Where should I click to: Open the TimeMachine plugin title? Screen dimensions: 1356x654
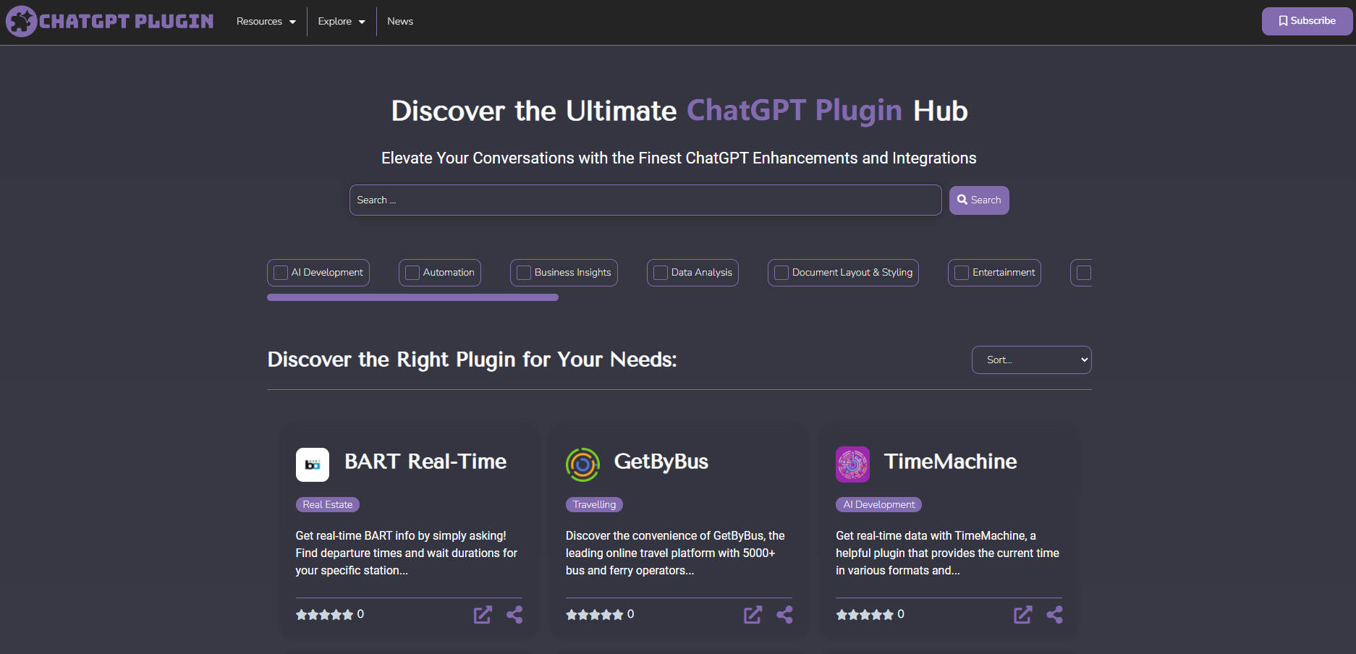click(x=950, y=462)
